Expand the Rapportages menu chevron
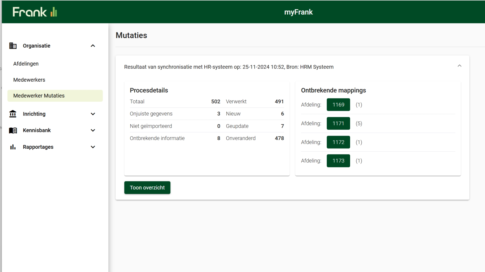Screen dimensions: 485x272 (93, 147)
